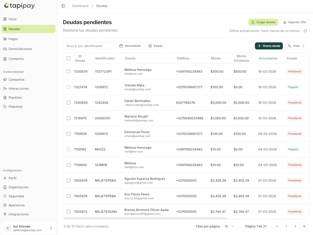Open Pagos in the sidebar

pos(28,39)
